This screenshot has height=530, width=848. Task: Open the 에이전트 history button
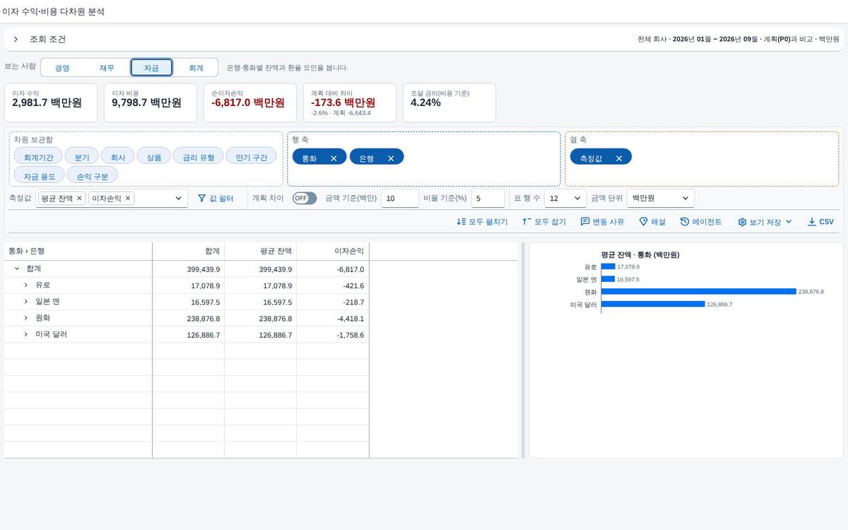click(701, 222)
